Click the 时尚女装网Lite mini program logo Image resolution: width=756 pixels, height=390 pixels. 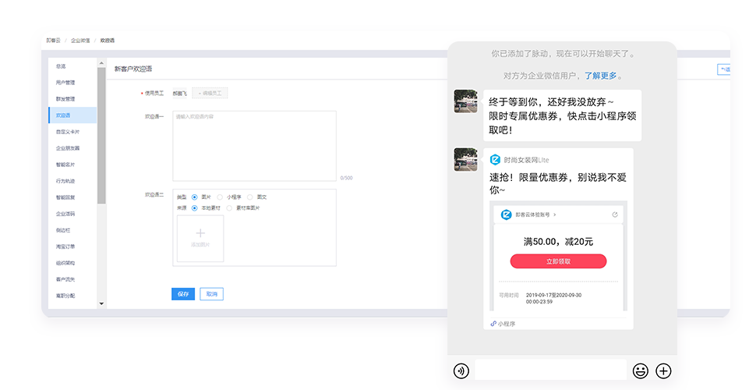[x=495, y=159]
